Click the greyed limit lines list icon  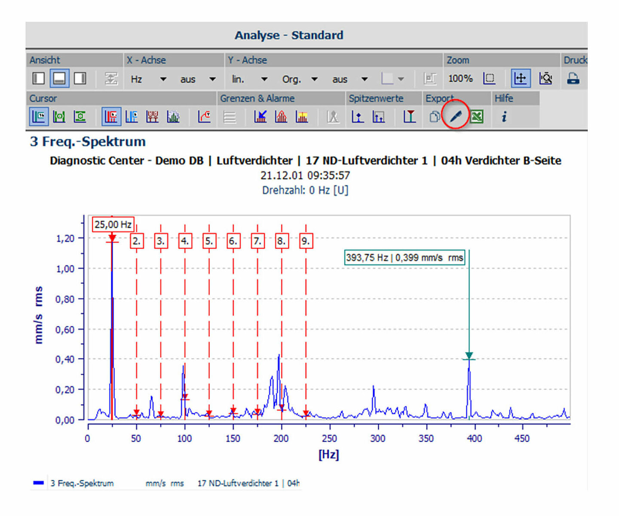pyautogui.click(x=230, y=117)
